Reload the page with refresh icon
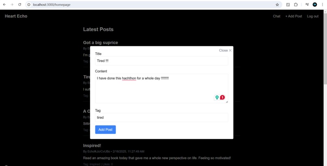 click(19, 4)
